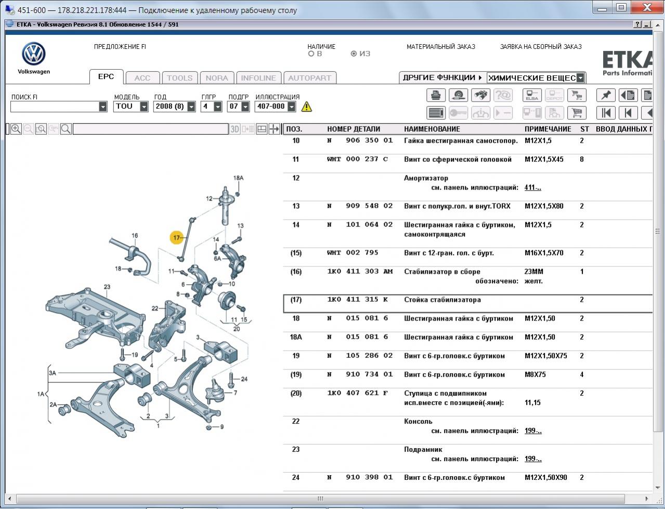Click the crossed-arrows resize panel icon
665x509 pixels.
(274, 129)
